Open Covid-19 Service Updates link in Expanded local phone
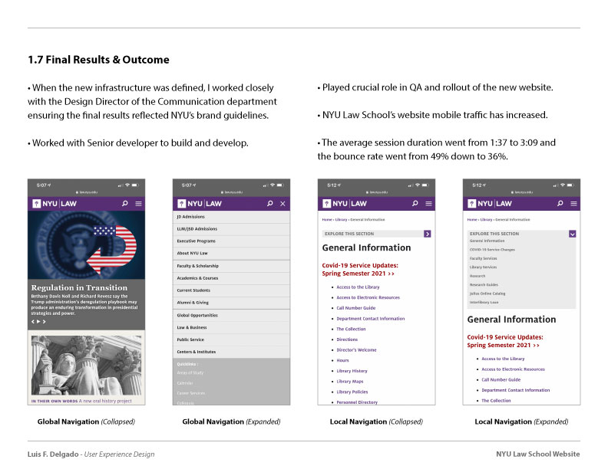 pos(505,341)
